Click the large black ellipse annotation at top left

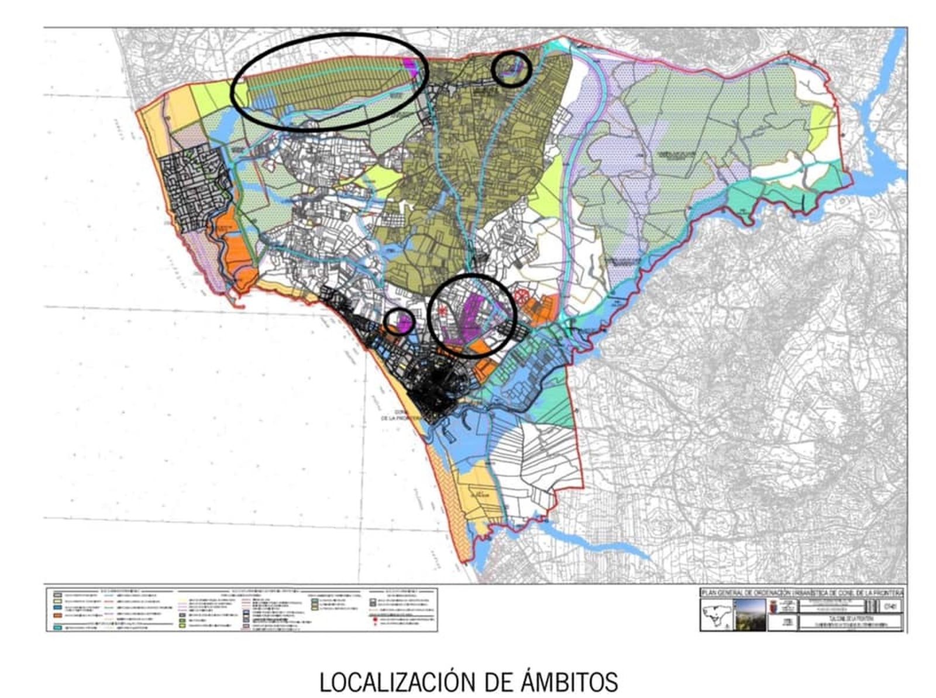pyautogui.click(x=331, y=82)
